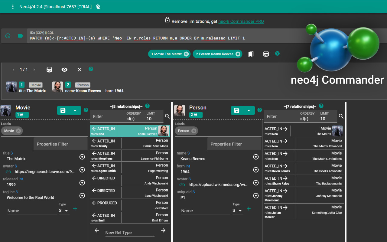Search Movie relationships with magnifier icon
387x242 pixels.
(167, 116)
